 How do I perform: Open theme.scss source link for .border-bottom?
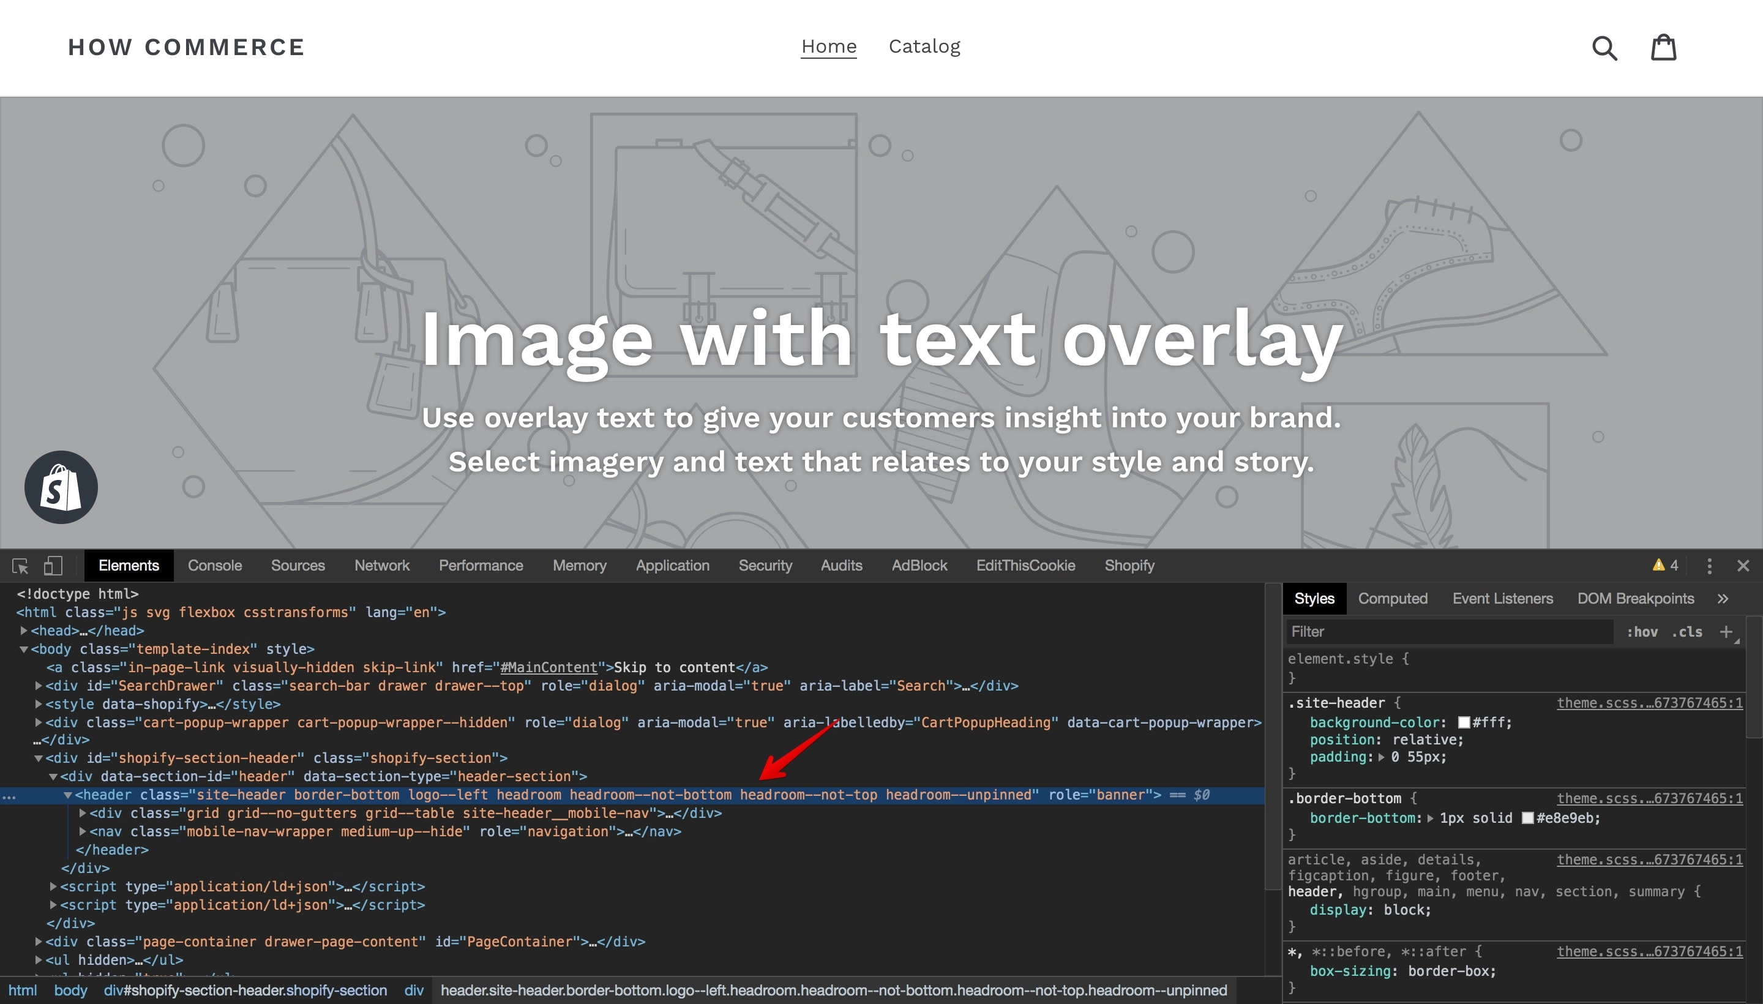(x=1649, y=798)
